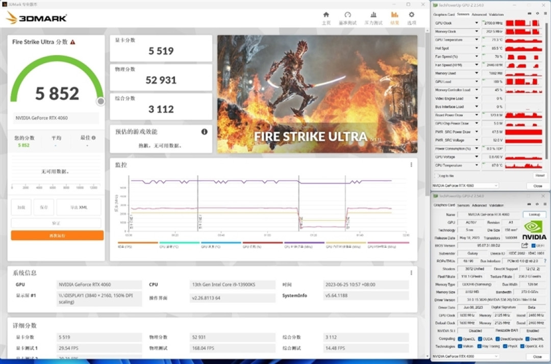Switch to Validation tab in Sensors window
This screenshot has width=551, height=364.
[x=496, y=15]
